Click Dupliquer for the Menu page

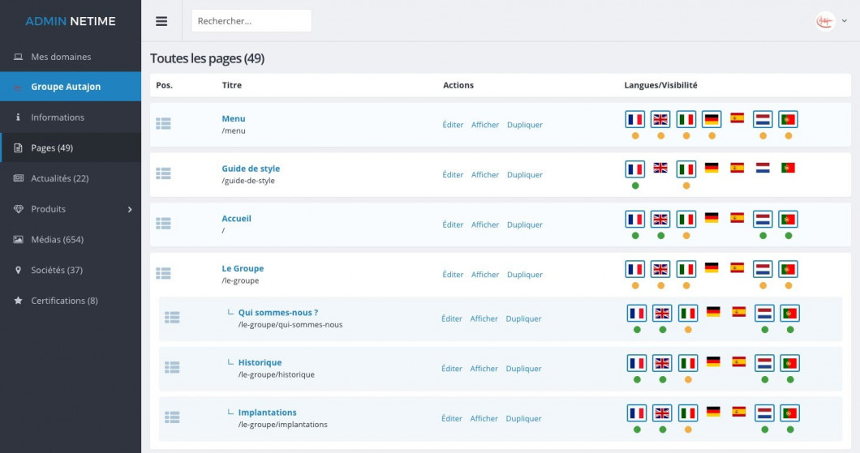coord(525,125)
